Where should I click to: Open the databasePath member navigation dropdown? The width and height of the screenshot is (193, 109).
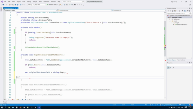tap(138, 10)
